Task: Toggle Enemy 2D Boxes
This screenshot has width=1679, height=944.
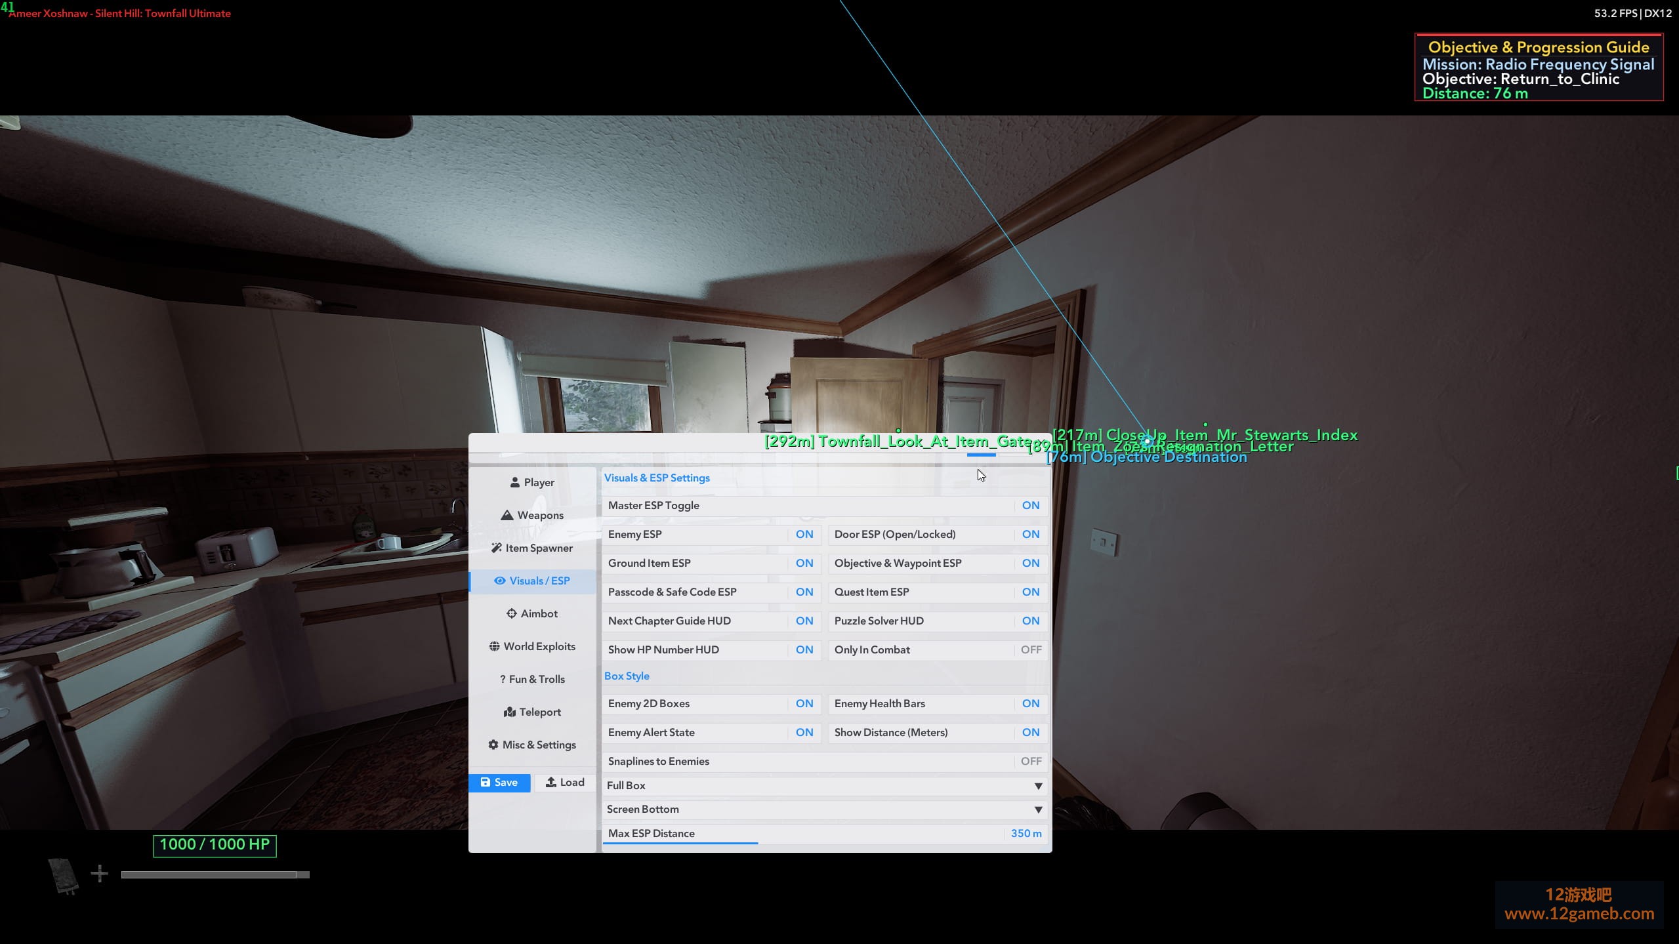Action: pyautogui.click(x=711, y=704)
